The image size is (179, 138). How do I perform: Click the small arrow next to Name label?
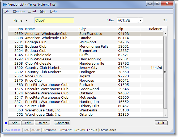click(27, 20)
